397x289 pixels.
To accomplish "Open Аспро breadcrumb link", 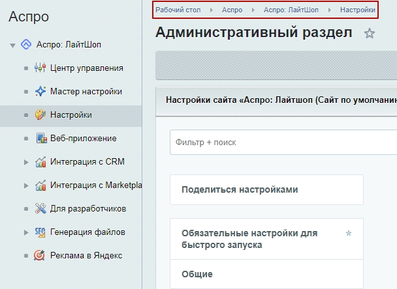I will 232,10.
